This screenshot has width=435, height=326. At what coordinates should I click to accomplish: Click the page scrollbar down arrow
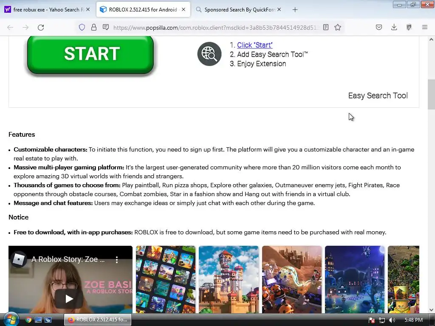tap(431, 310)
